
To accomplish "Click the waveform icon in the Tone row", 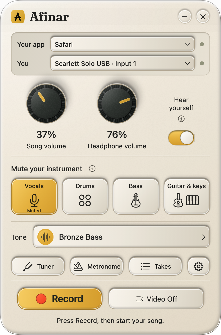I will 45,237.
